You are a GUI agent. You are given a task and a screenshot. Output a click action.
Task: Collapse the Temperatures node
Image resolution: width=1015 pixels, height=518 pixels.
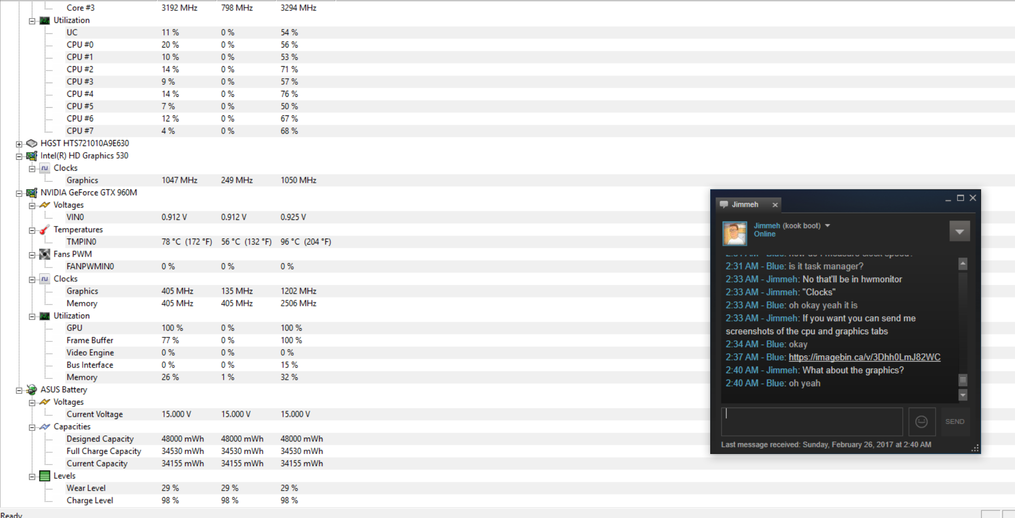32,230
